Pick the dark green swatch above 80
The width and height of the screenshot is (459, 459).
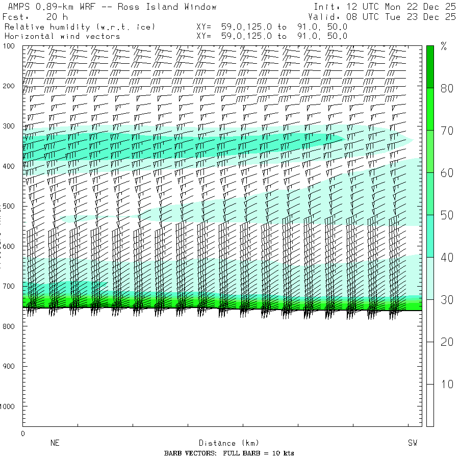coord(430,66)
